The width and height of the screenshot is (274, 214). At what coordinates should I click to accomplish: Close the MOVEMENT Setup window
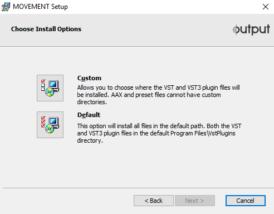[x=266, y=7]
